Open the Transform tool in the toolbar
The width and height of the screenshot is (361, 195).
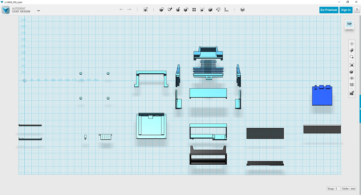(146, 10)
